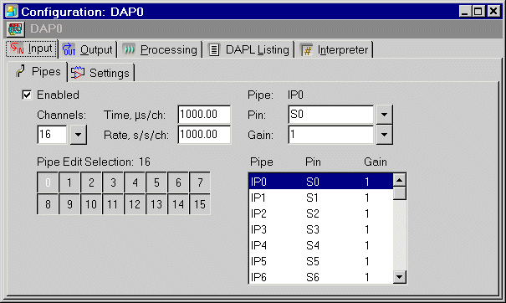Image resolution: width=506 pixels, height=303 pixels.
Task: Toggle pipe edit selection button 11
Action: (x=113, y=204)
